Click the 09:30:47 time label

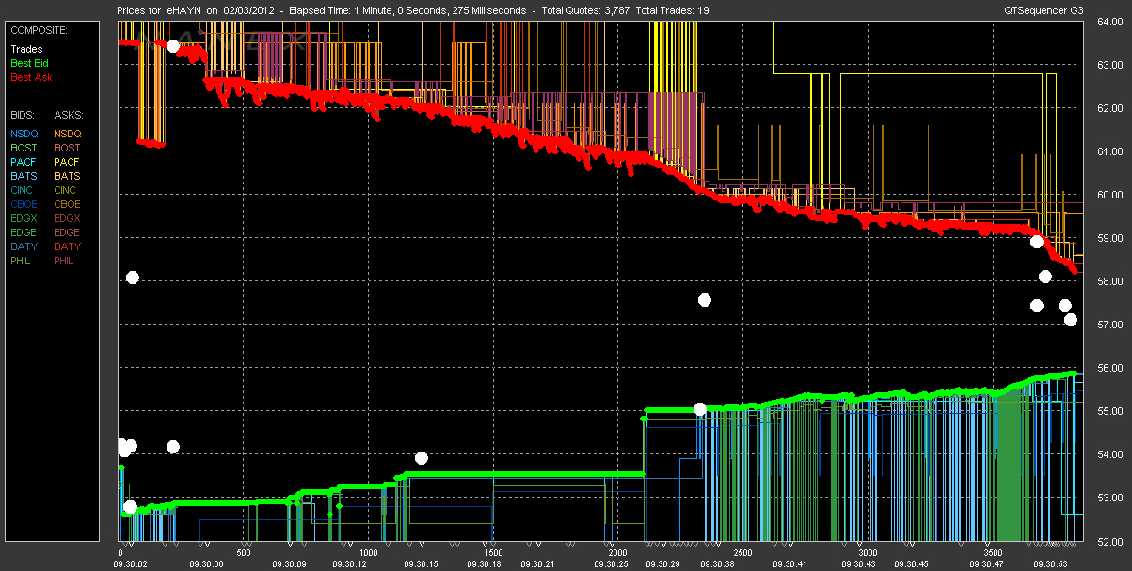pyautogui.click(x=987, y=563)
